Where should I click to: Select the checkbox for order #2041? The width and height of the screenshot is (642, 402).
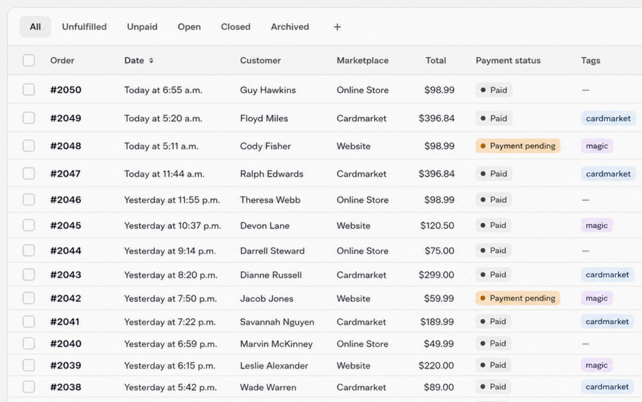(x=29, y=321)
